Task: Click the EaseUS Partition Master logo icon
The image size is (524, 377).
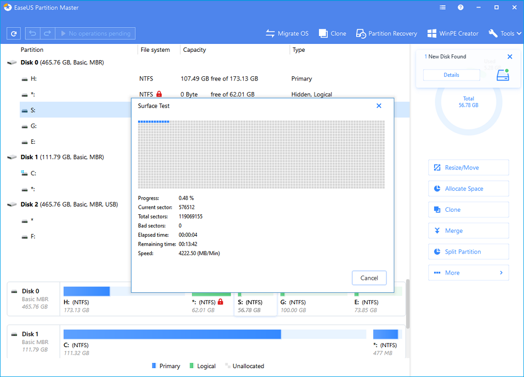Action: click(x=7, y=7)
